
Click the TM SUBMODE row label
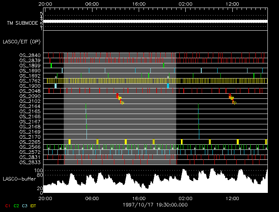point(22,23)
